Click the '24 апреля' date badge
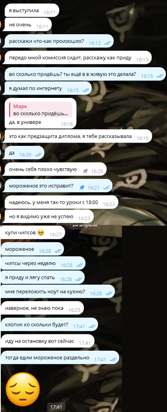 [85, 226]
